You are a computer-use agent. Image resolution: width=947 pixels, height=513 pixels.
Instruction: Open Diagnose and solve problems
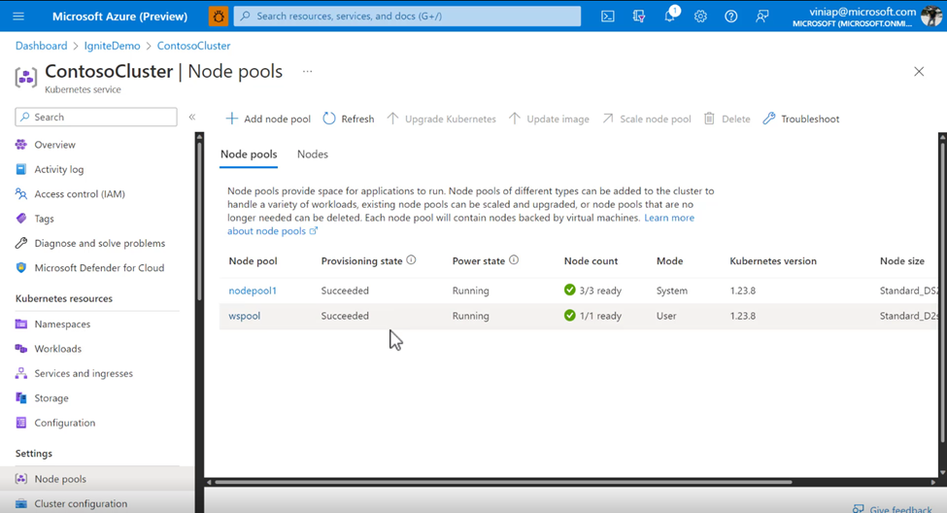tap(99, 244)
